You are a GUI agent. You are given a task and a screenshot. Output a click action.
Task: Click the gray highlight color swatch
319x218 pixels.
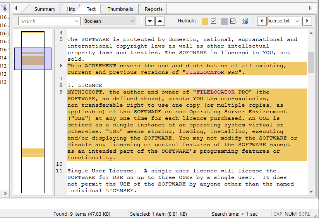[x=224, y=21]
